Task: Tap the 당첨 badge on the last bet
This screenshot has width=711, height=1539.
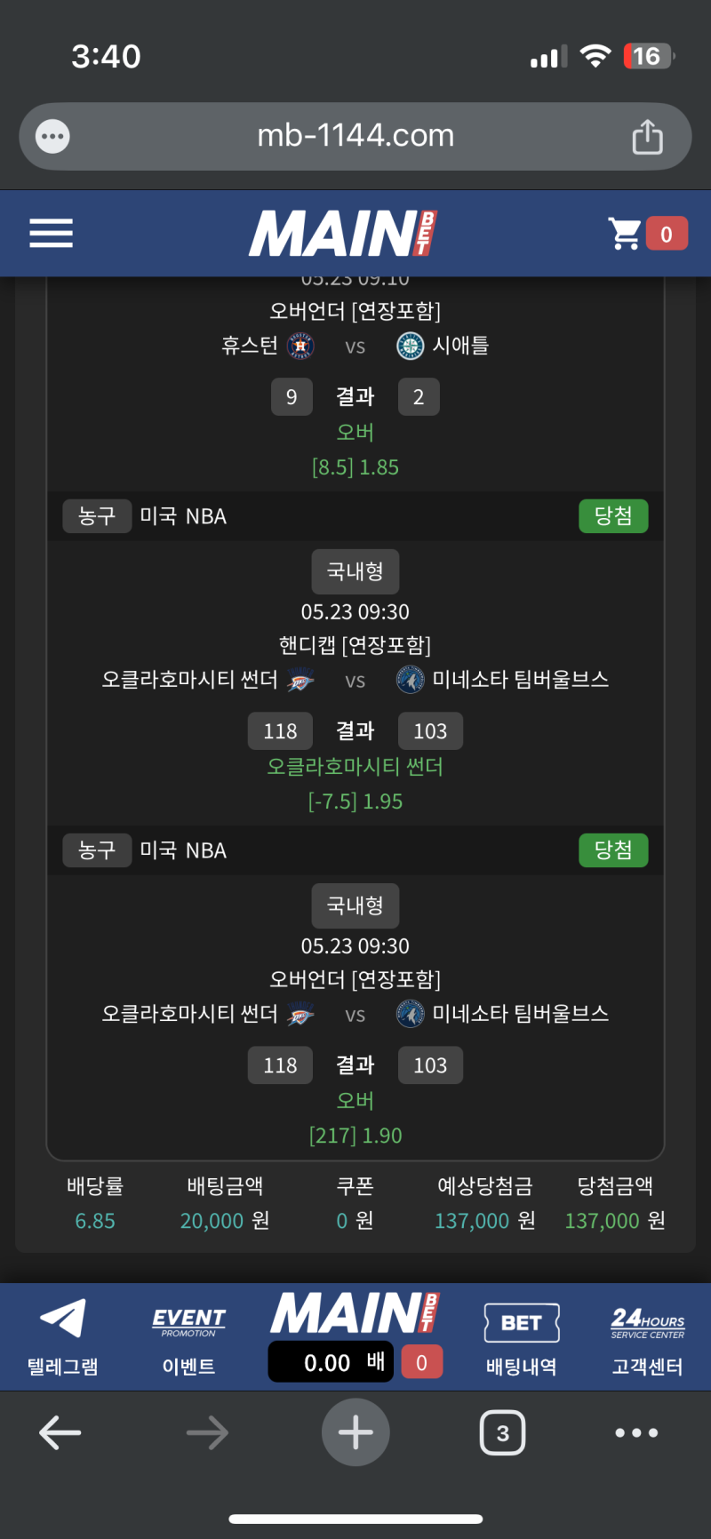Action: point(613,850)
